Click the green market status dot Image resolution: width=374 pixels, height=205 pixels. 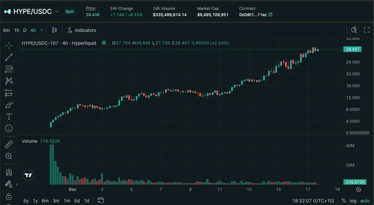pos(104,43)
